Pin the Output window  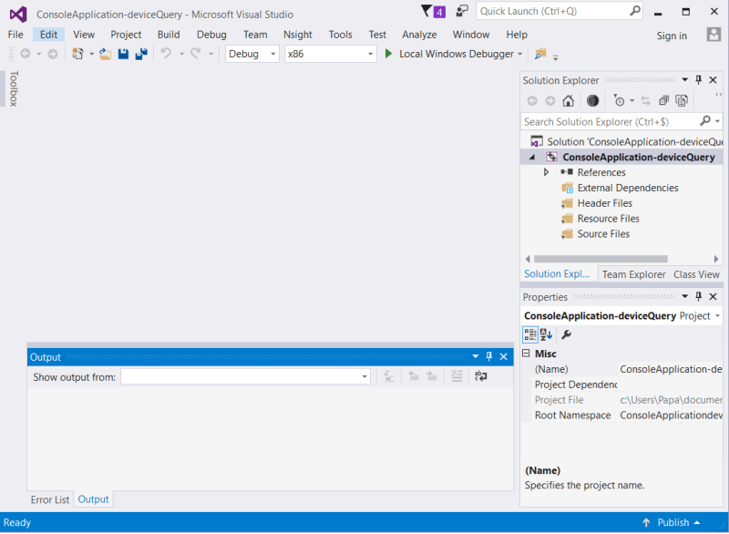(x=489, y=356)
